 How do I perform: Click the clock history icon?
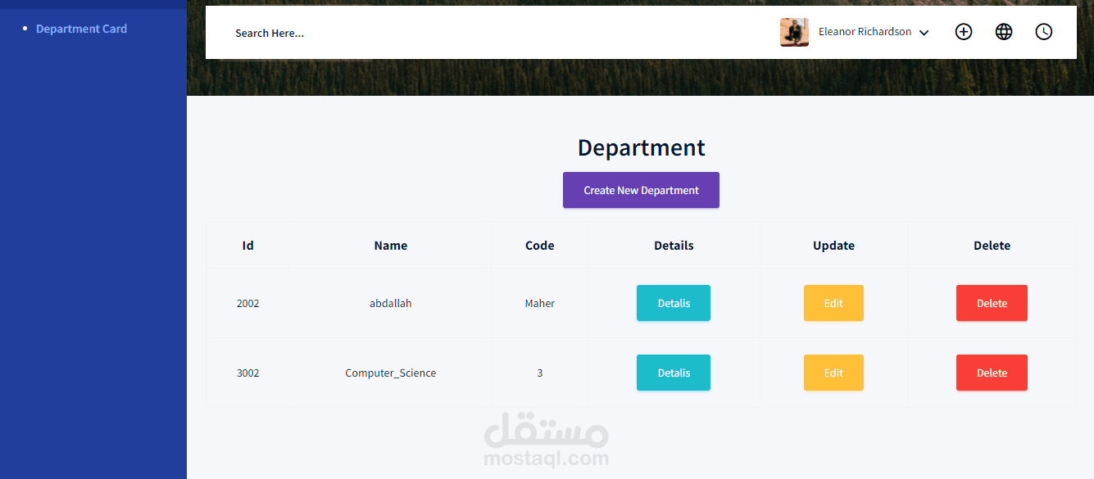point(1044,32)
